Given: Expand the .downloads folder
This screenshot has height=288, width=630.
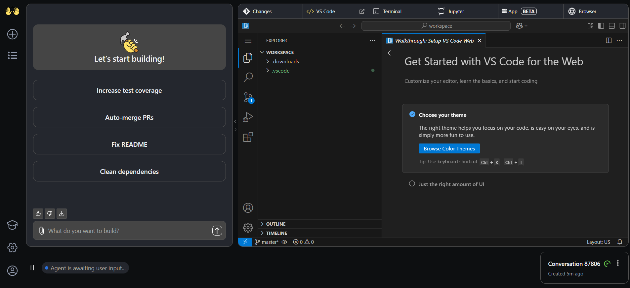Looking at the screenshot, I should click(320, 62).
